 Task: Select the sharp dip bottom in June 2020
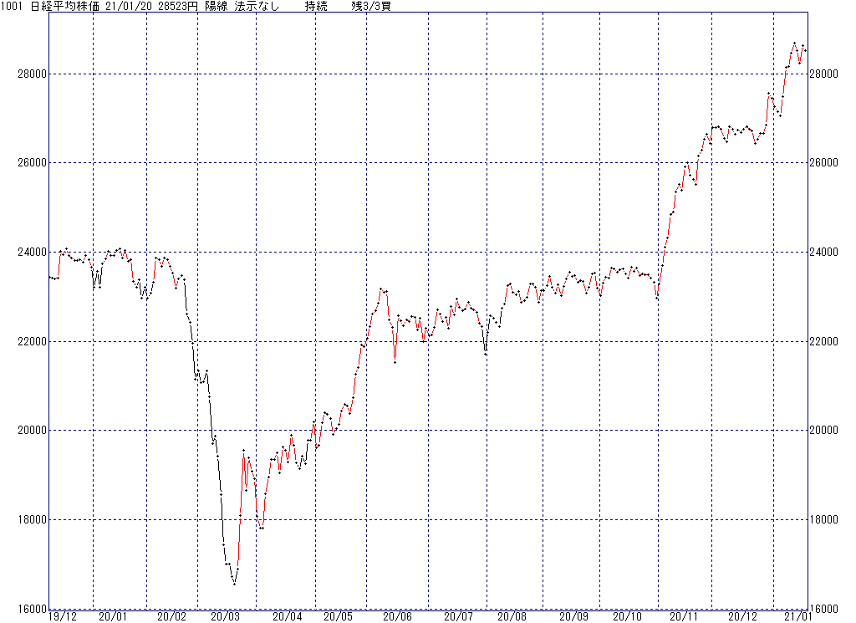(395, 361)
